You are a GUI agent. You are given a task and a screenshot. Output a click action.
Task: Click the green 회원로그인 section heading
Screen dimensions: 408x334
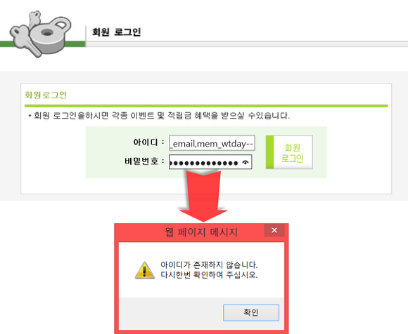click(x=46, y=95)
